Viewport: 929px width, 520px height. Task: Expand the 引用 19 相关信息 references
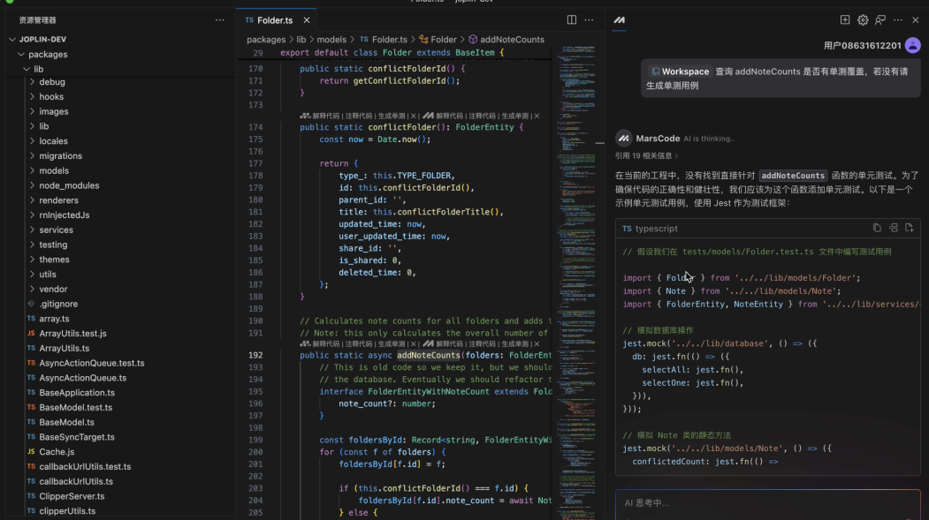647,155
